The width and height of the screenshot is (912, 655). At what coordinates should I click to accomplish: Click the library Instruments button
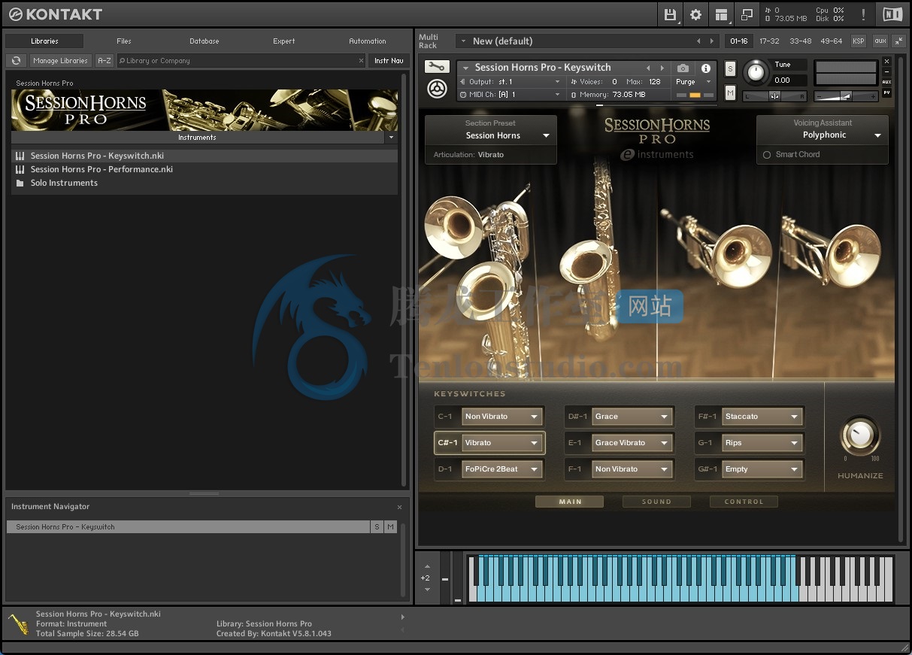198,138
